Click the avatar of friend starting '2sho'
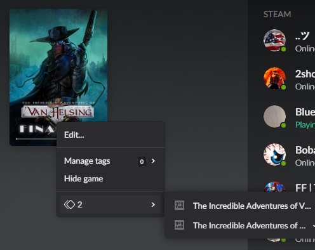This screenshot has width=315, height=250. point(274,79)
